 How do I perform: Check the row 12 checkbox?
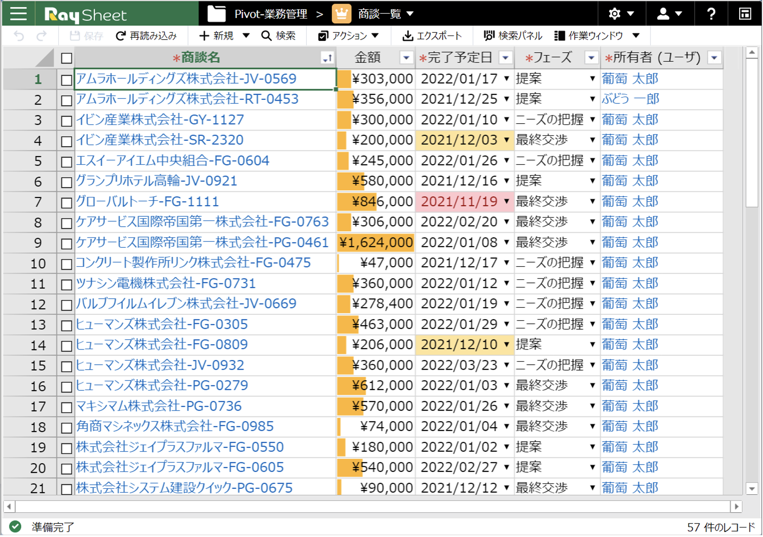67,305
